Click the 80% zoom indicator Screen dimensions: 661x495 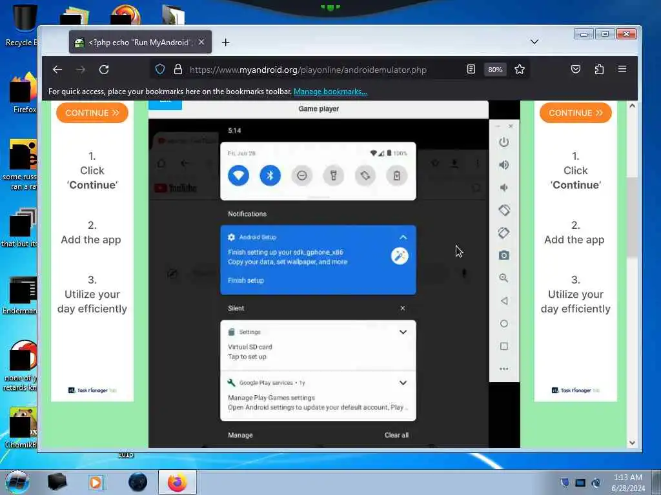[495, 70]
